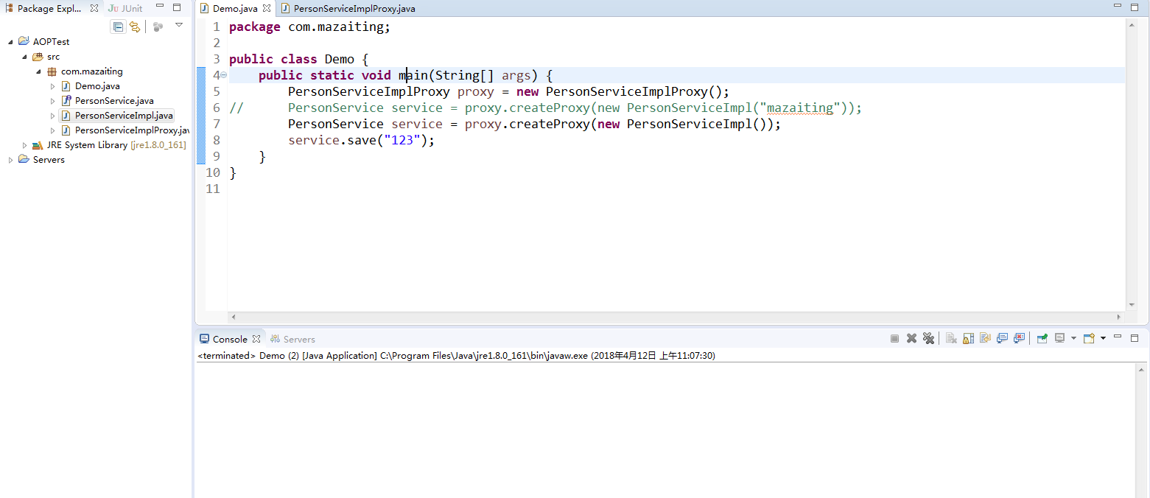
Task: Click the editor vertical scrollbar up arrow
Action: pos(1132,24)
